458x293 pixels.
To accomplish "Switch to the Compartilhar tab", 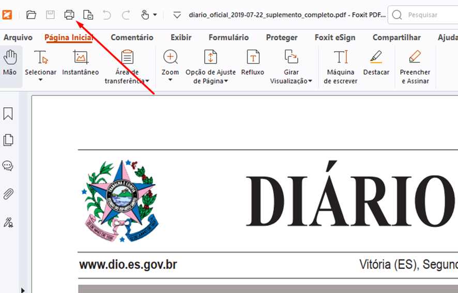I will pyautogui.click(x=396, y=38).
